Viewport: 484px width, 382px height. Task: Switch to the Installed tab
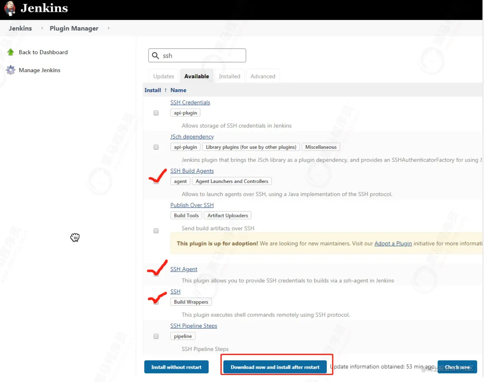pyautogui.click(x=229, y=76)
